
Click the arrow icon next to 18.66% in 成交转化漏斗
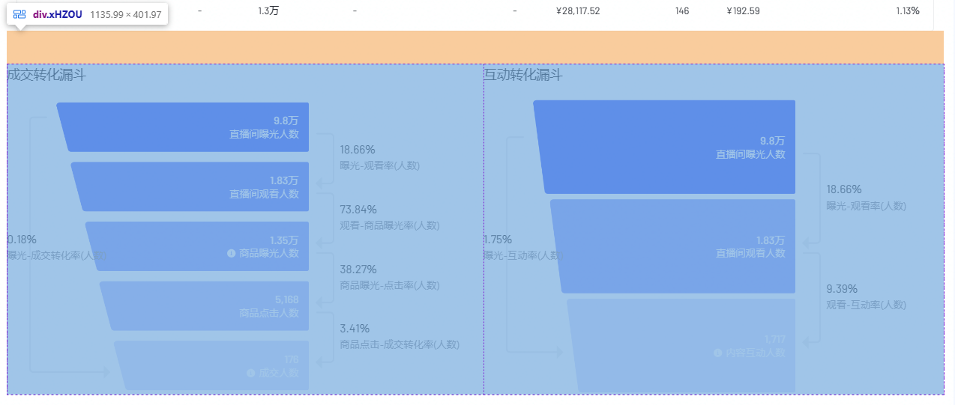click(x=324, y=158)
